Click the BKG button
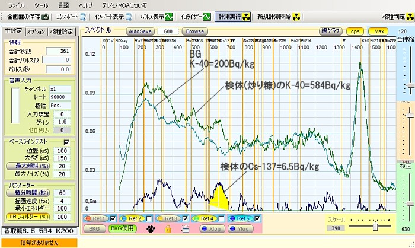Image resolution: width=415 pixels, height=248 pixels. click(x=94, y=228)
